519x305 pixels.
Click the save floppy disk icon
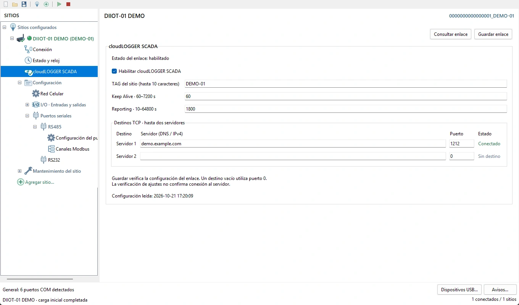[x=24, y=4]
